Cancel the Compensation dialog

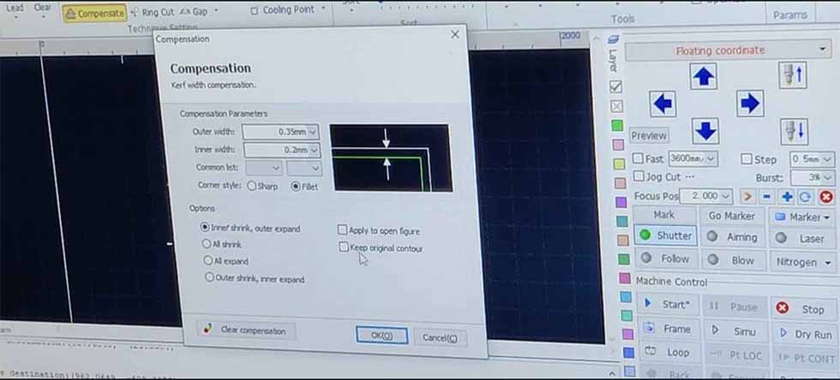[440, 338]
